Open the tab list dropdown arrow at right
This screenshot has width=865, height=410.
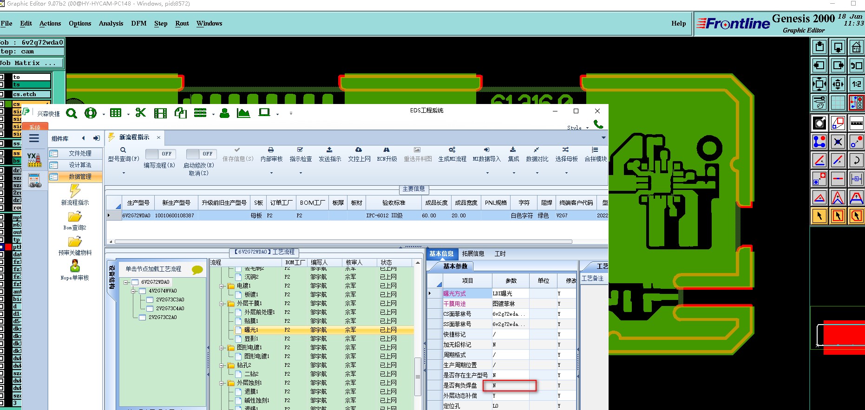click(x=603, y=137)
